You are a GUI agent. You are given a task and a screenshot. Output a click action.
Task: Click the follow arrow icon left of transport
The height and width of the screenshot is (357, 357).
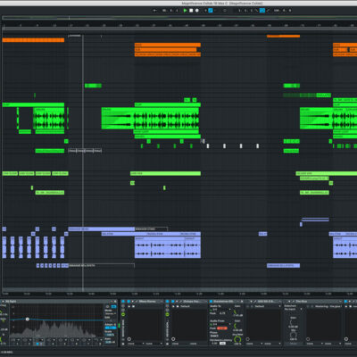tap(155, 11)
